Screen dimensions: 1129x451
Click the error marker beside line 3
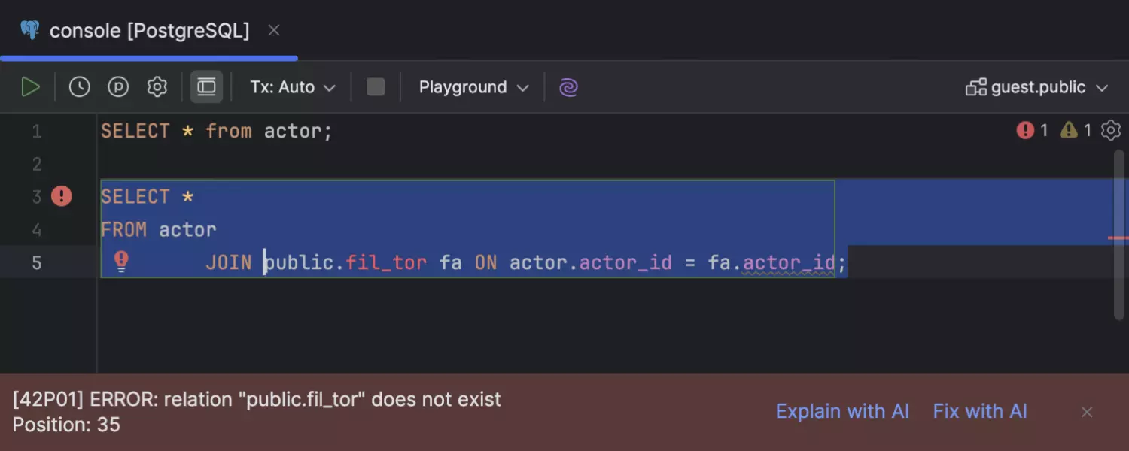click(62, 196)
